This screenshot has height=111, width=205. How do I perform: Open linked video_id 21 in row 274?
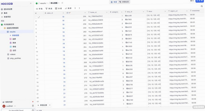(x=64, y=86)
